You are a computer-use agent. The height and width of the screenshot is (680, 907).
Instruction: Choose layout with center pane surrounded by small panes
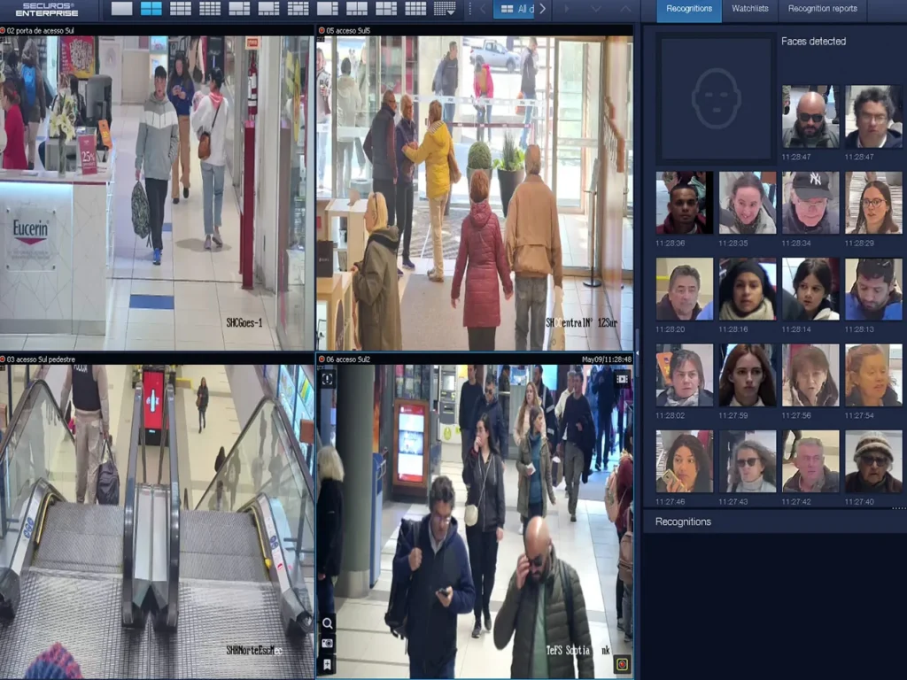298,9
